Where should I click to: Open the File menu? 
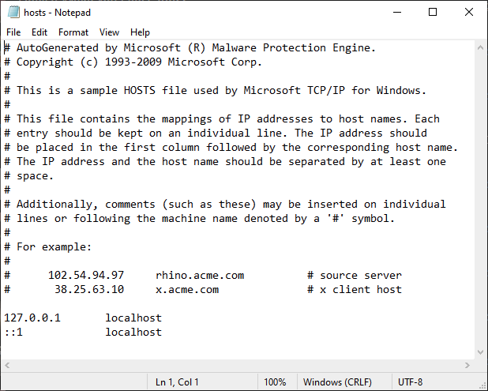point(13,32)
